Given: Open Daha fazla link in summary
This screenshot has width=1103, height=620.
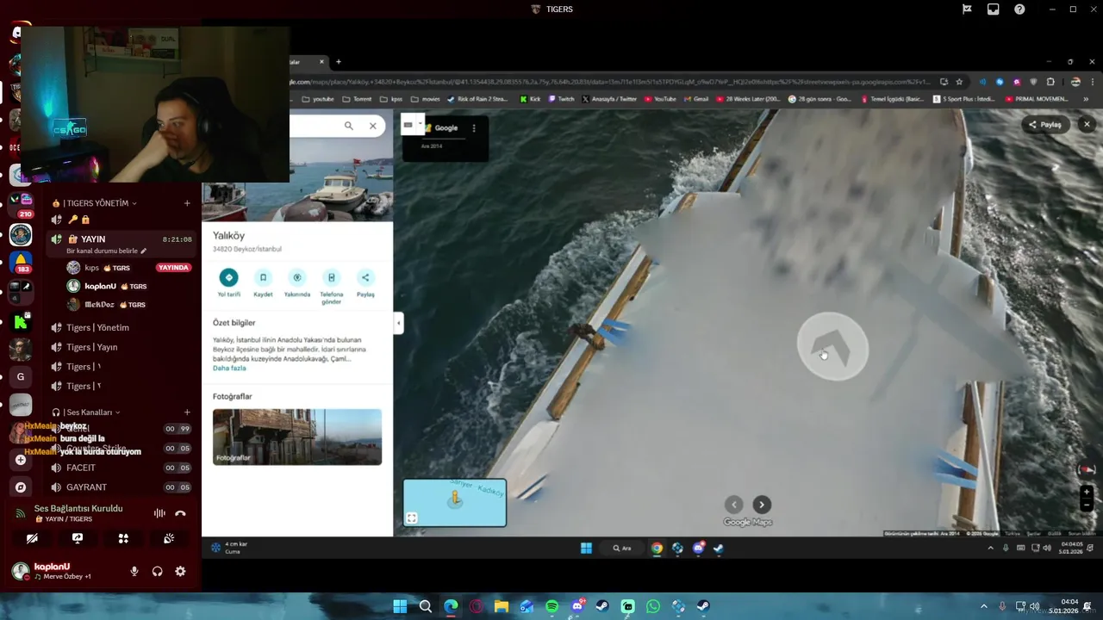Looking at the screenshot, I should point(229,368).
